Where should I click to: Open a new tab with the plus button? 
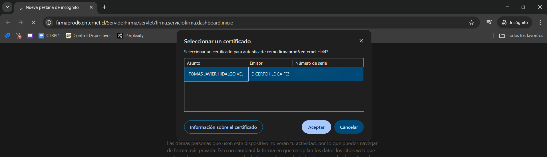click(x=104, y=7)
